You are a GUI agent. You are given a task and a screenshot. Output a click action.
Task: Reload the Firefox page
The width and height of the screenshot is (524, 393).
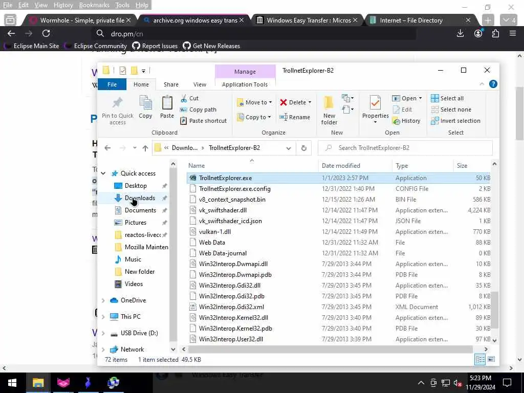46,33
